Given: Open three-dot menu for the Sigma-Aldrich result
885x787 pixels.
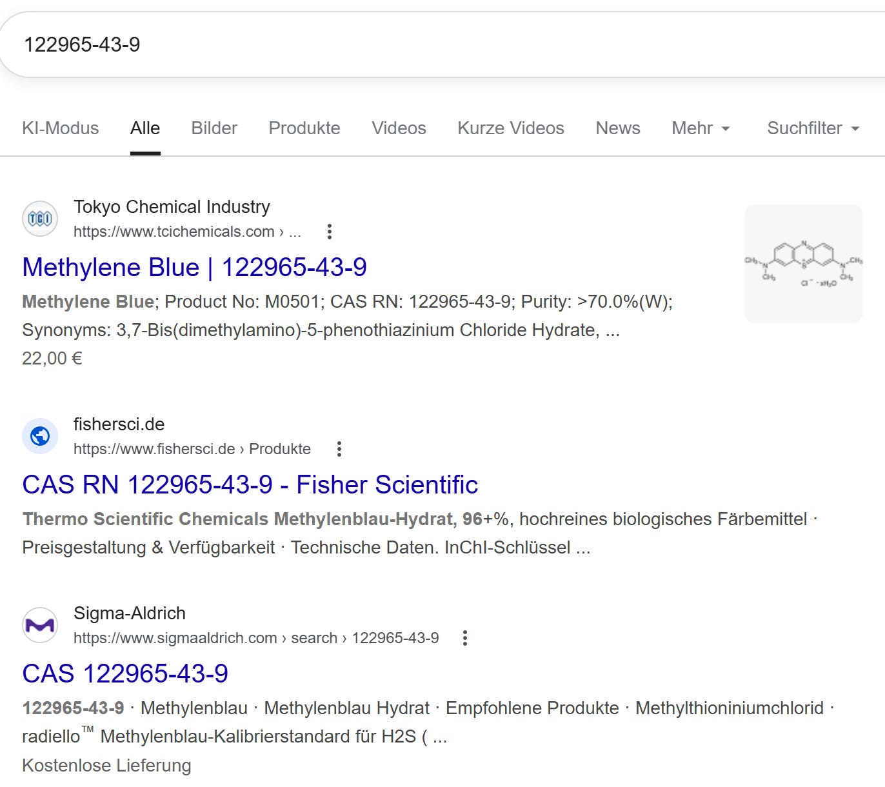Looking at the screenshot, I should [x=465, y=638].
